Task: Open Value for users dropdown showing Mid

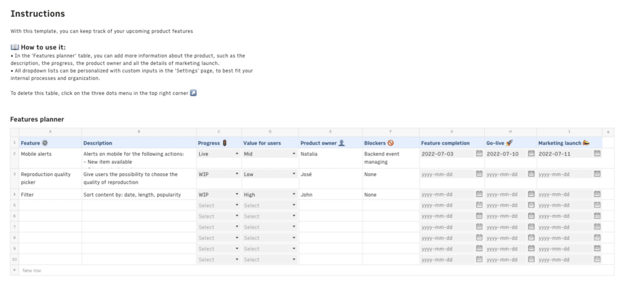Action: click(x=270, y=154)
